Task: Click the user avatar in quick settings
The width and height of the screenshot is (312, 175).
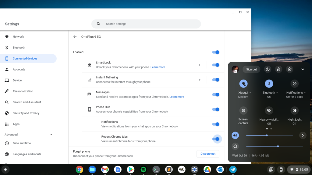Action: (235, 69)
